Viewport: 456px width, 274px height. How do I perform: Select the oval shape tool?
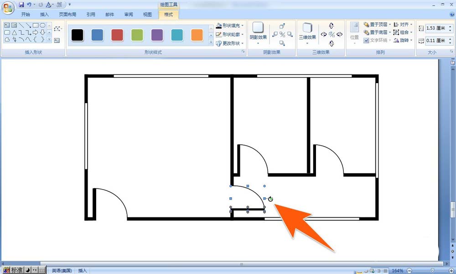[x=42, y=25]
